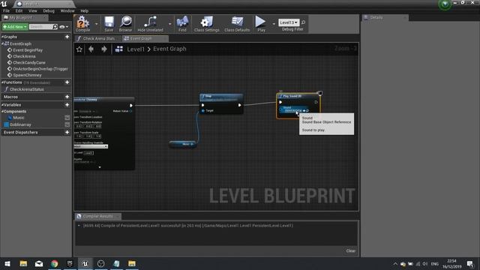Add a new function with plus
This screenshot has height=270, width=480.
pos(67,82)
